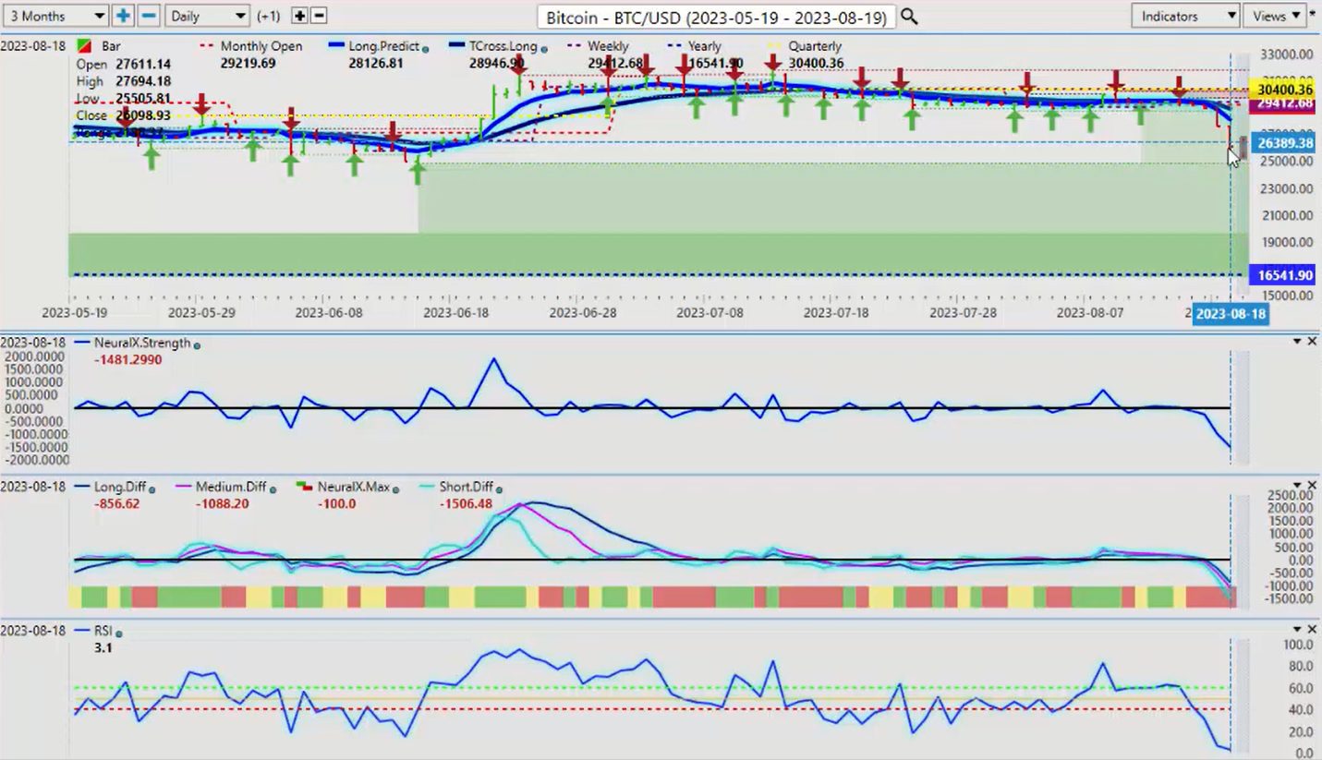Image resolution: width=1322 pixels, height=760 pixels.
Task: Click the 30400.36 quarterly price tag
Action: (1283, 90)
